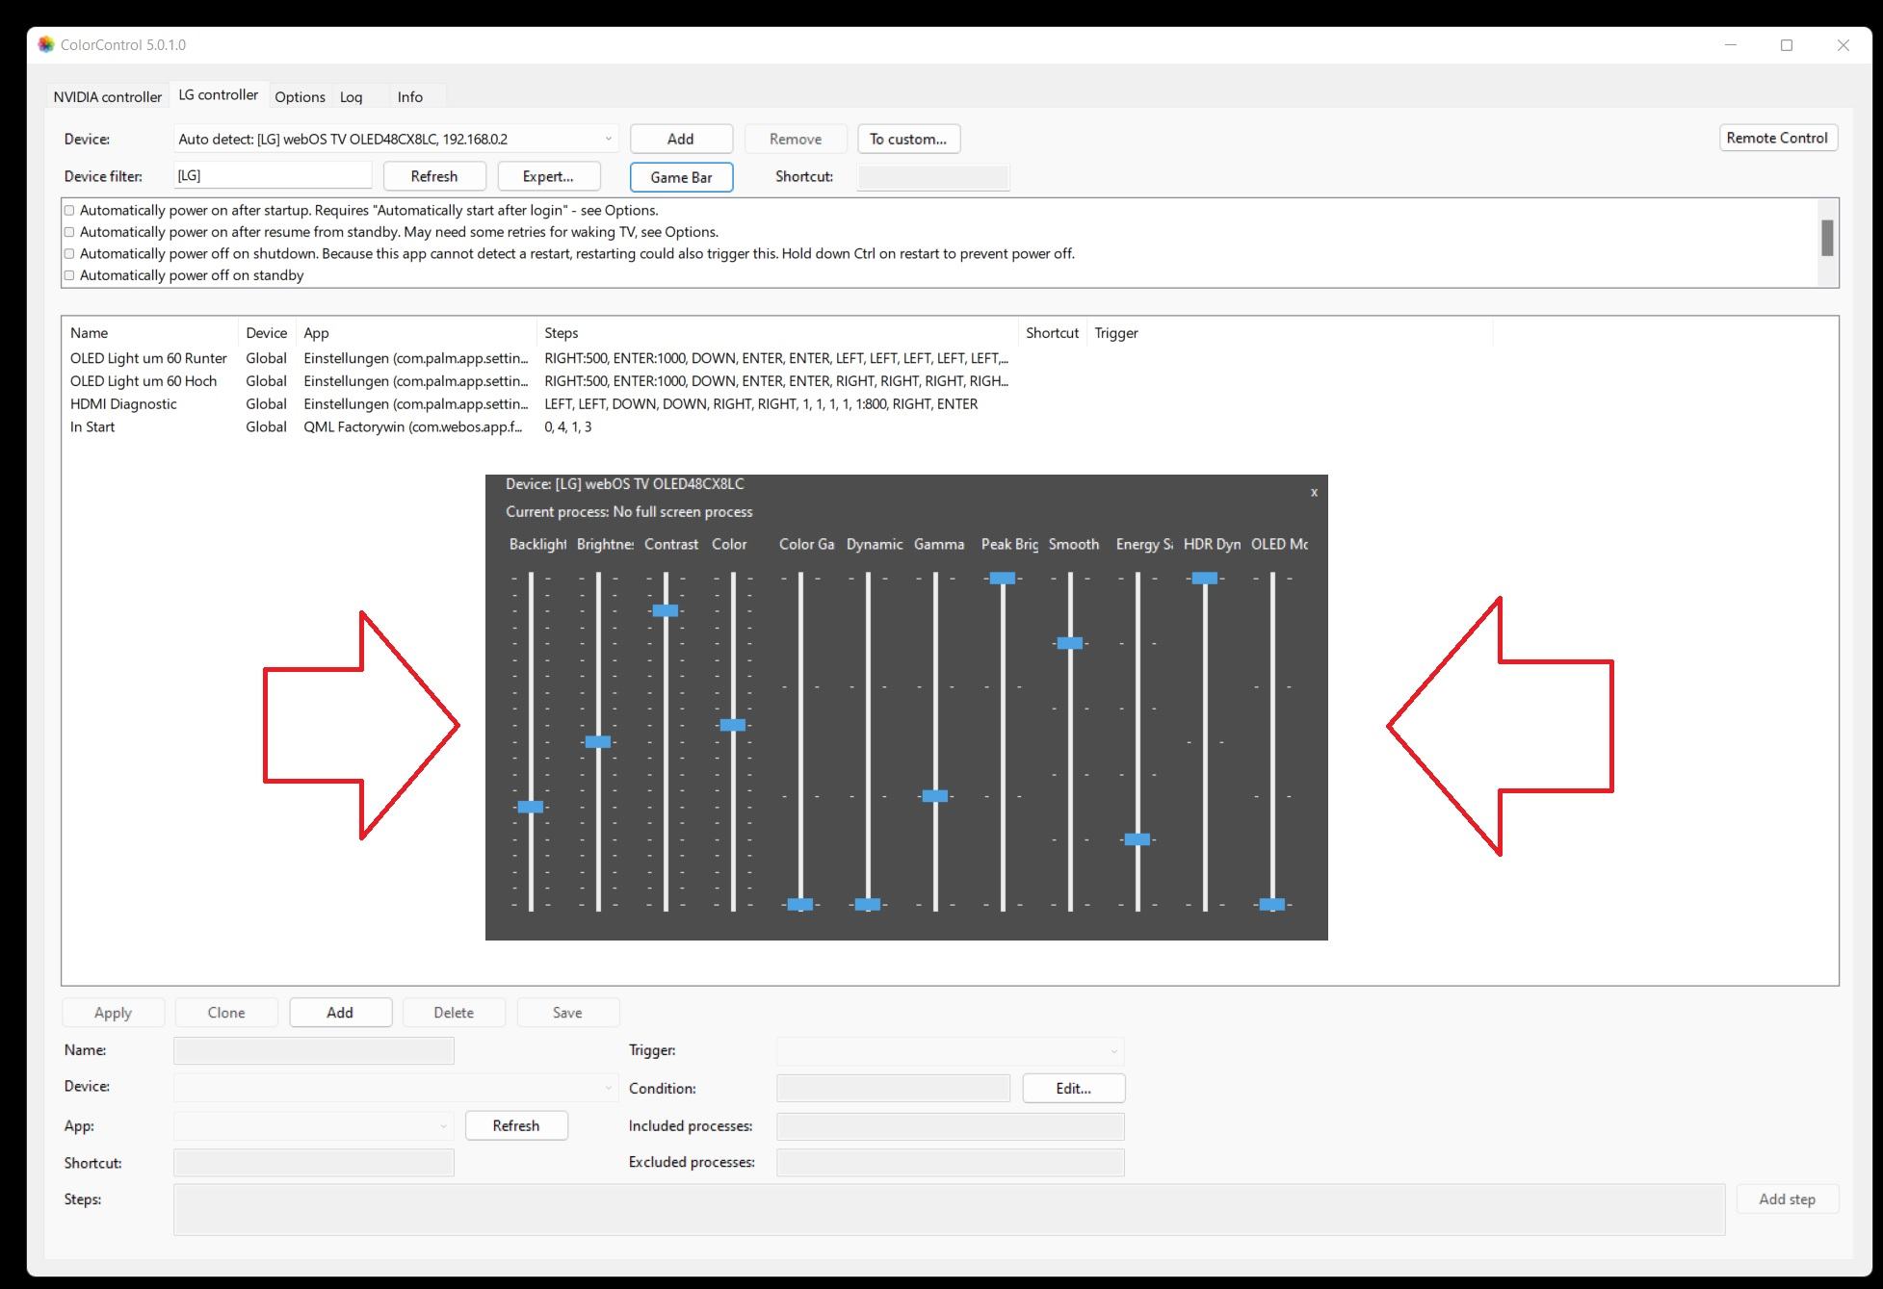Click the OLED Motion slider handle
Screen dimensions: 1883x1289
[1272, 904]
